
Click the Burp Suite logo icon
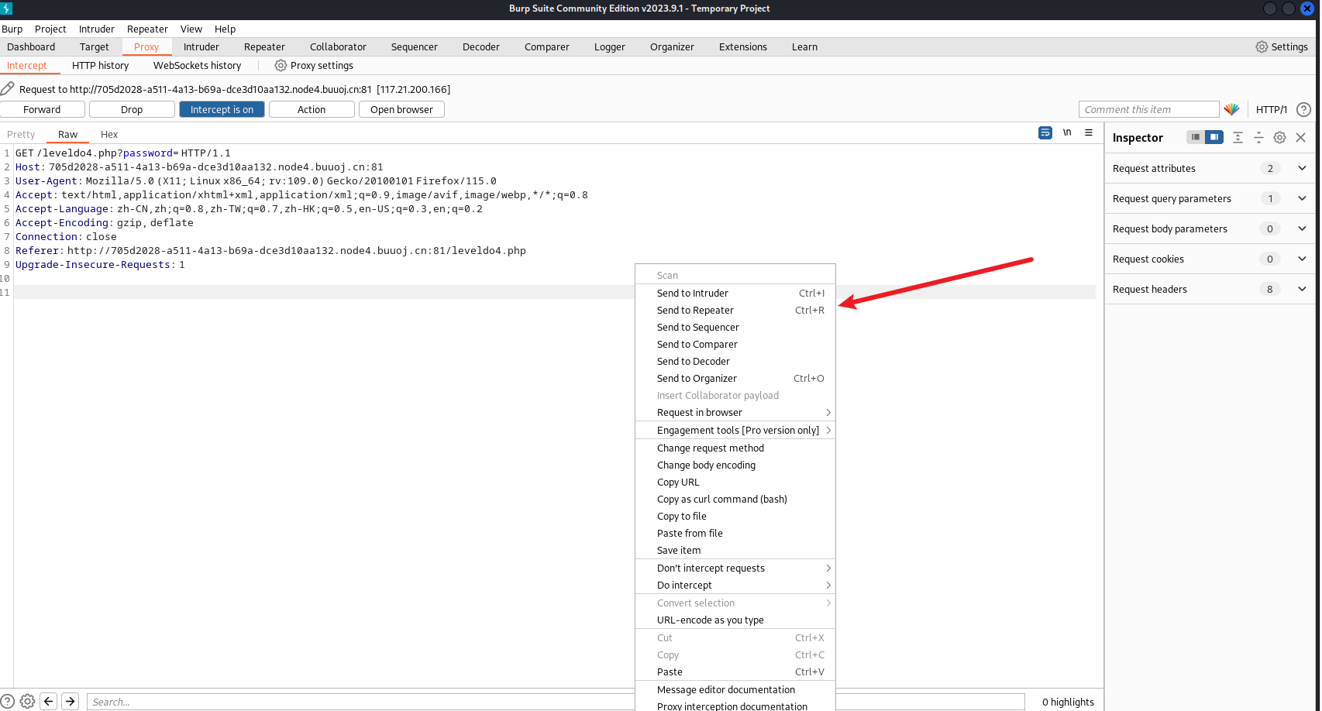pyautogui.click(x=6, y=9)
